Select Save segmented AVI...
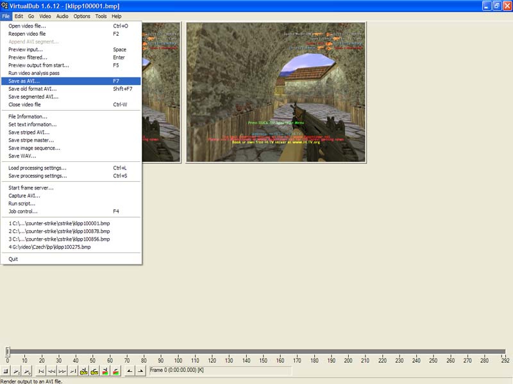Screen dimensions: 513x384 (x=71, y=97)
